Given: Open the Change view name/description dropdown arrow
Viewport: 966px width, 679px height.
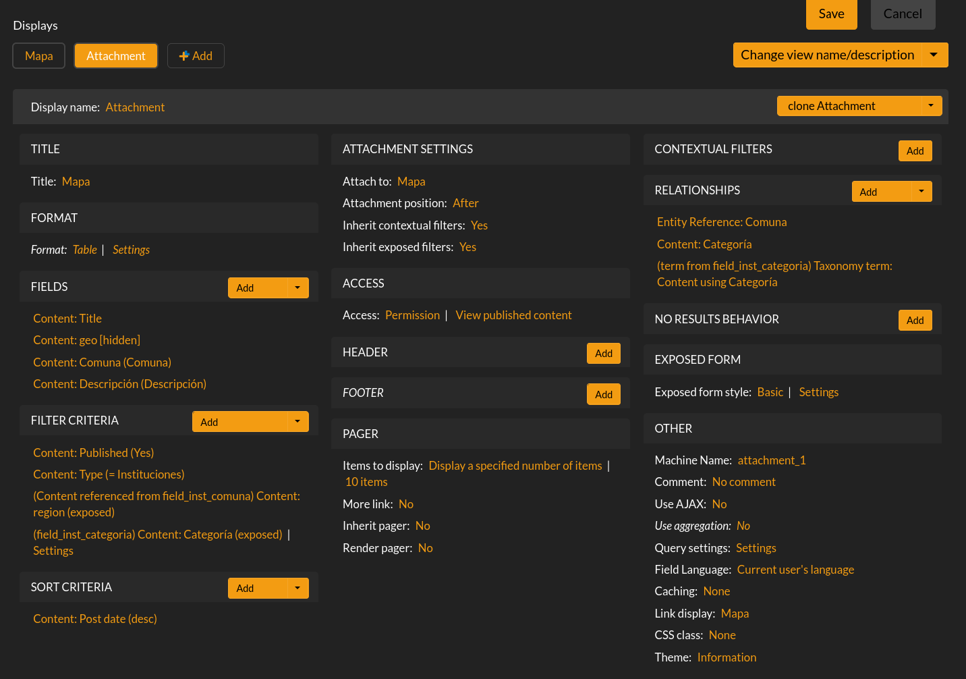Looking at the screenshot, I should pyautogui.click(x=934, y=55).
